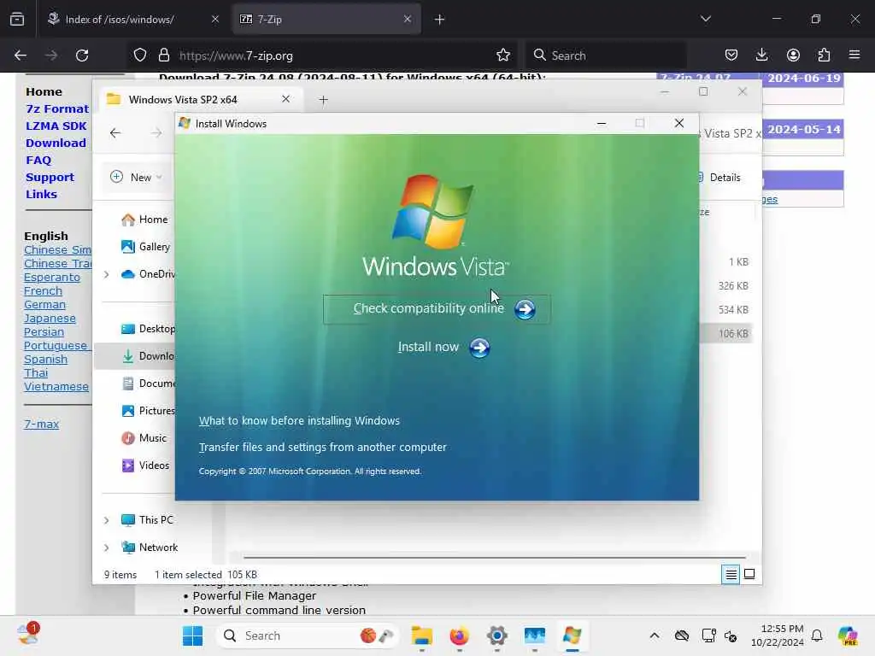Click the Firefox tracking protection shield icon
This screenshot has height=656, width=875.
(140, 56)
